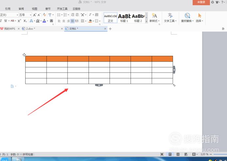
Task: Switch to full screen view icon in status bar
Action: [x=162, y=154]
